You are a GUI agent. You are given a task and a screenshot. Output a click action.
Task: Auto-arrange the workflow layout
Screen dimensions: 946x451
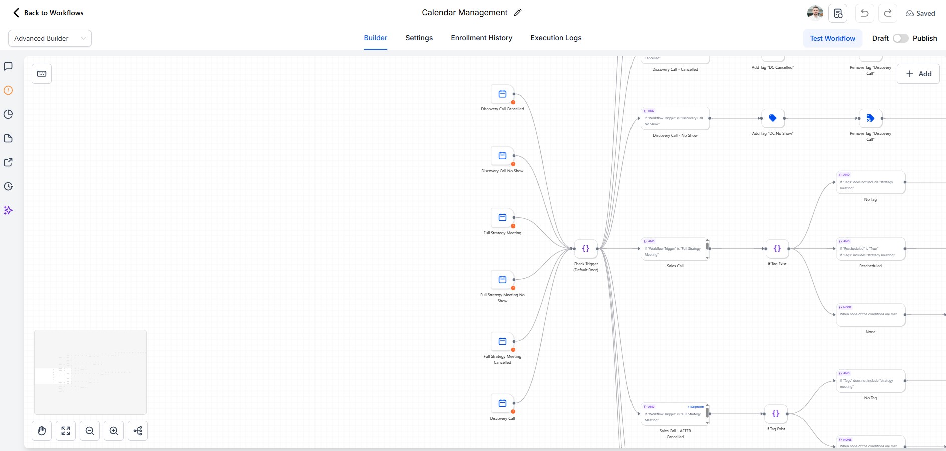[138, 431]
